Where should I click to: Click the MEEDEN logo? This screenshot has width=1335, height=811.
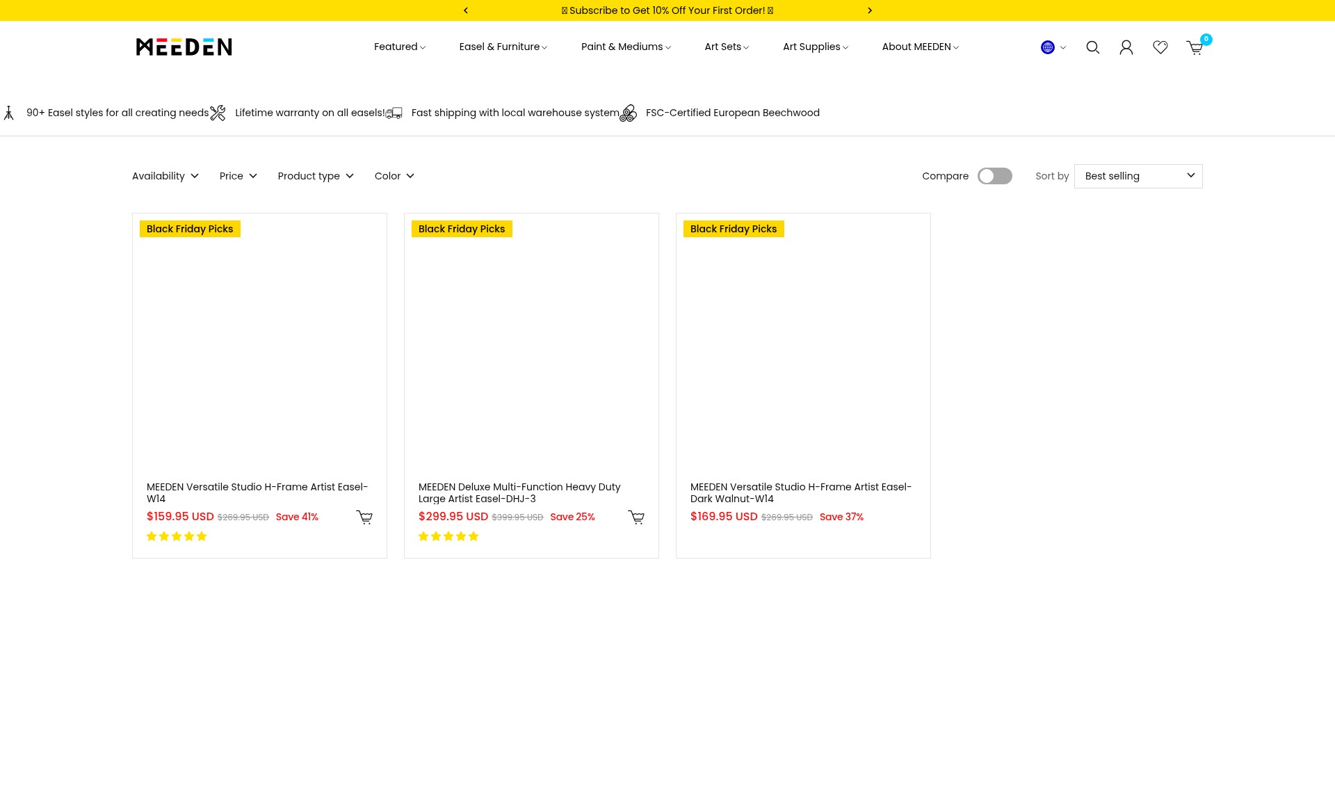click(x=184, y=47)
